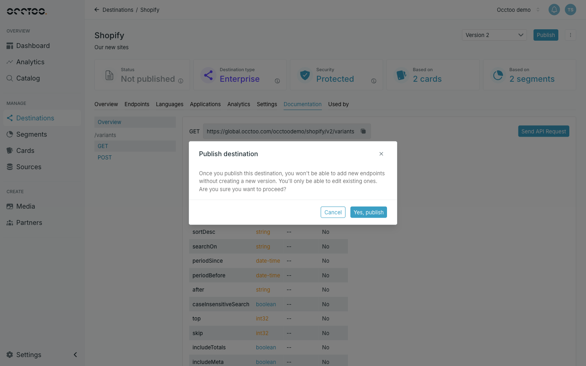Screen dimensions: 586x366
Task: Click the segments pie icon
Action: click(x=498, y=75)
